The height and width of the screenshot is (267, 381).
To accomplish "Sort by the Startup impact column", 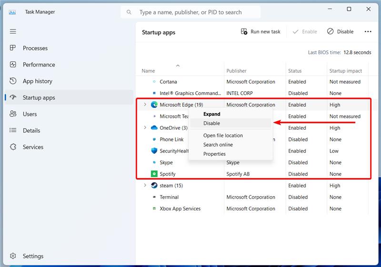I will [345, 71].
